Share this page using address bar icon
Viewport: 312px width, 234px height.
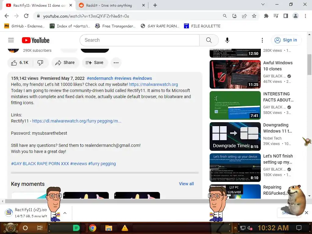(244, 16)
